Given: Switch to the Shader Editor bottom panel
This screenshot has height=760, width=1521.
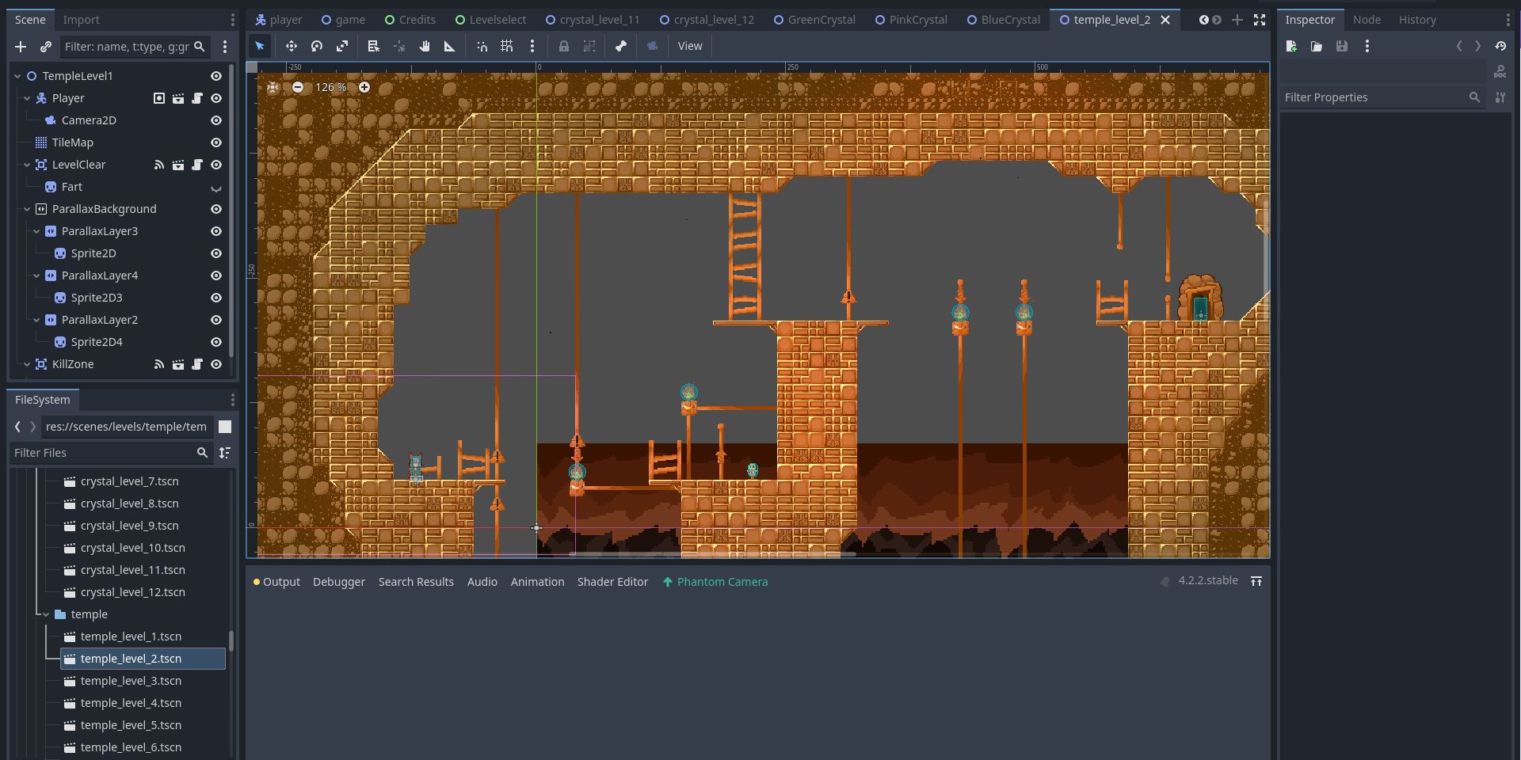Looking at the screenshot, I should [612, 582].
